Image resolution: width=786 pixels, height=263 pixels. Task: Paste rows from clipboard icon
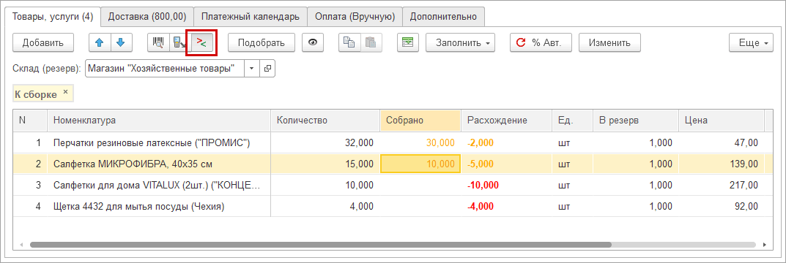pyautogui.click(x=371, y=42)
